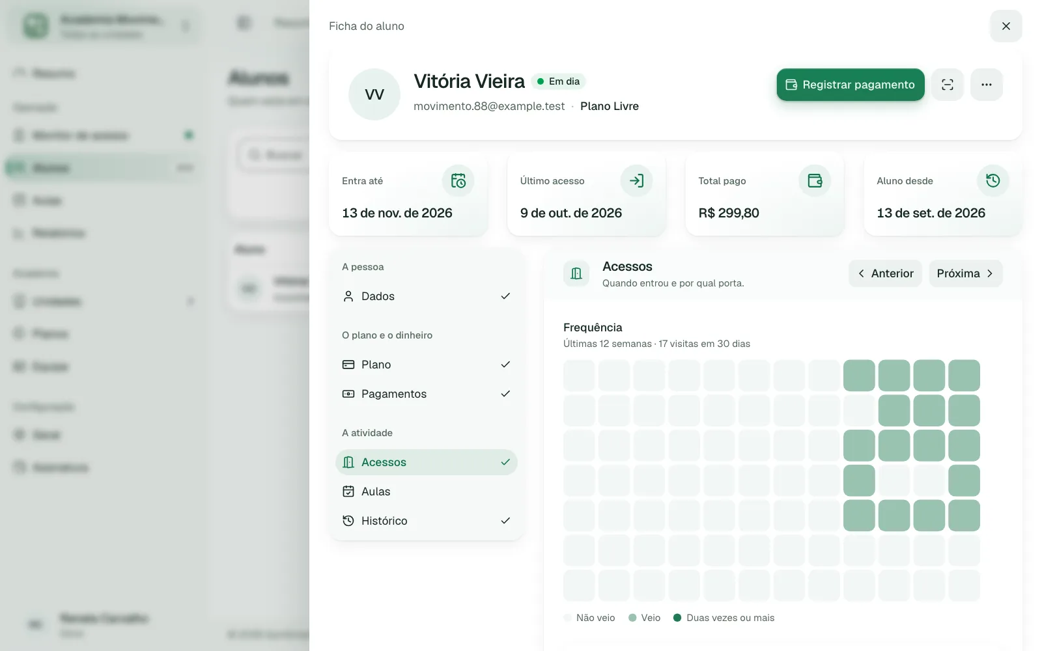Close the Ficha do aluno panel
Viewport: 1042px width, 651px height.
pyautogui.click(x=1006, y=26)
